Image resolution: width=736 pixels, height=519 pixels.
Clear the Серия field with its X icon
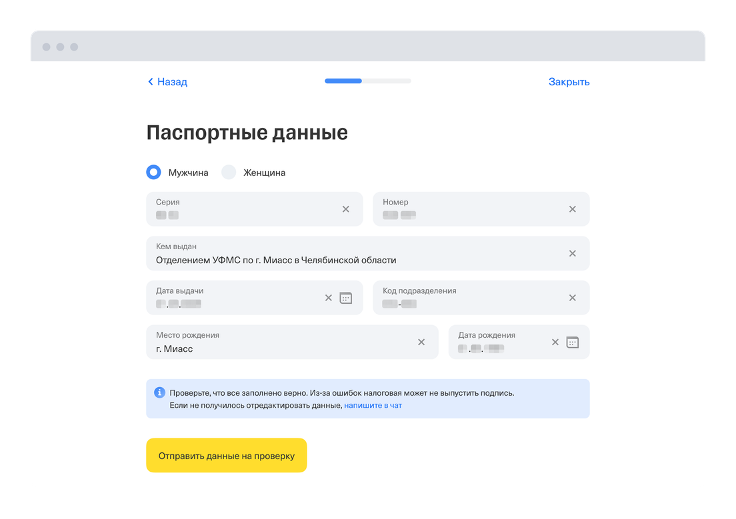click(345, 209)
